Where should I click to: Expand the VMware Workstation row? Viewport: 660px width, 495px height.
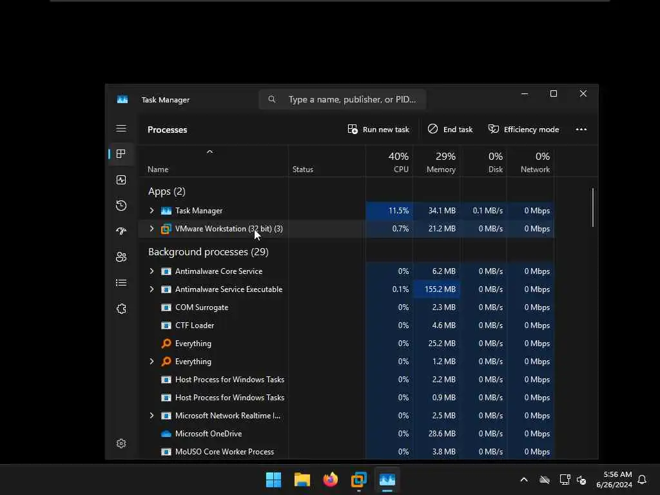(152, 229)
